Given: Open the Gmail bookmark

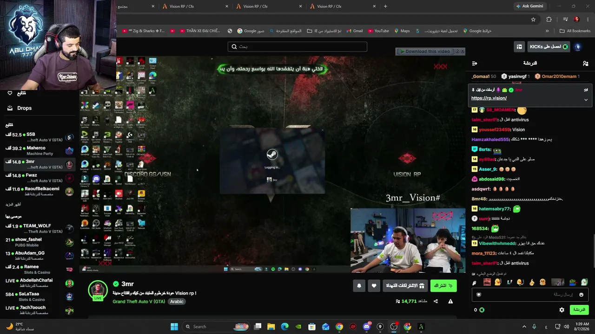Looking at the screenshot, I should pyautogui.click(x=354, y=31).
